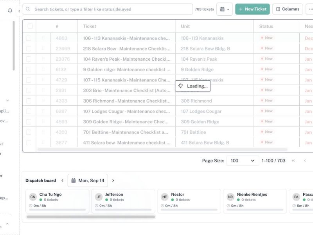
Task: Click the NE avatar for Nestor
Action: pos(165,197)
